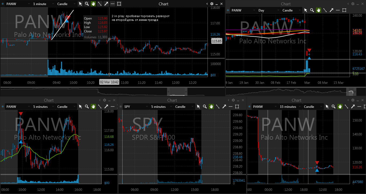Activate zoom magnifier in 1 minute chart

coord(87,4)
